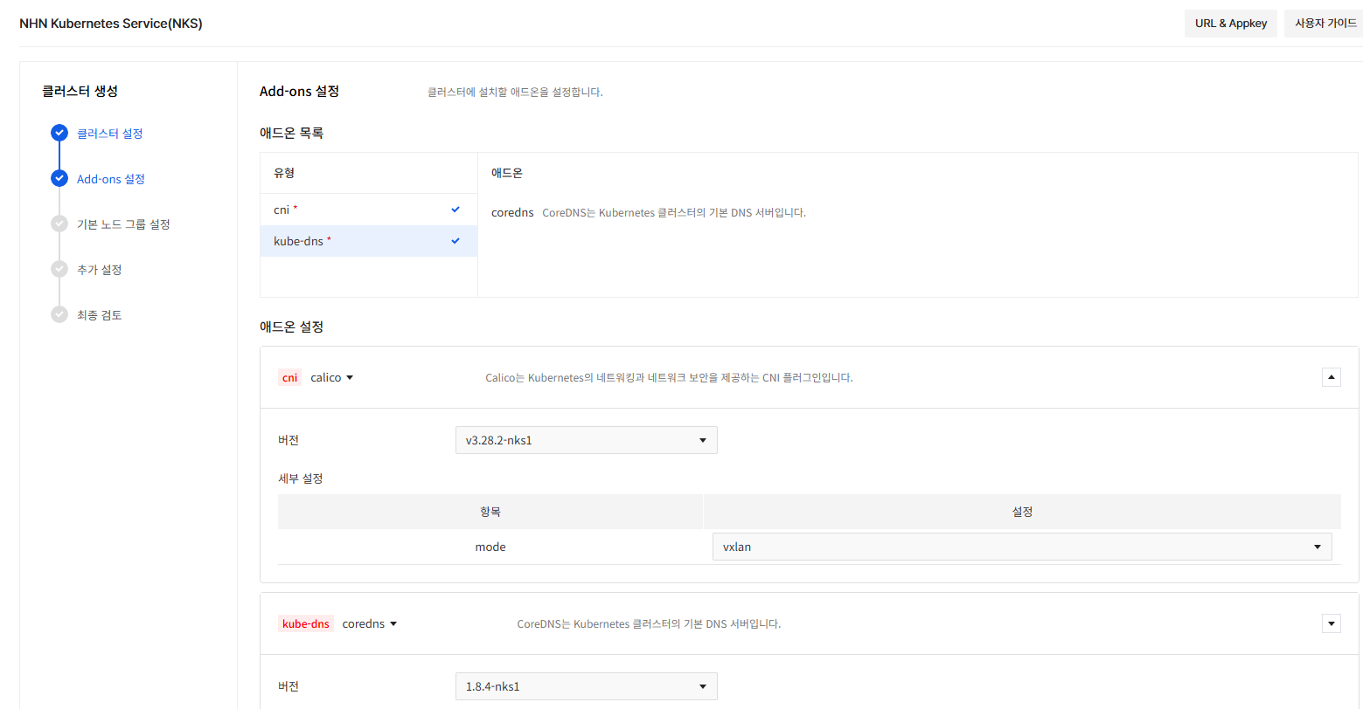Click the 최종 검토 step circle icon
The image size is (1363, 709).
59,314
